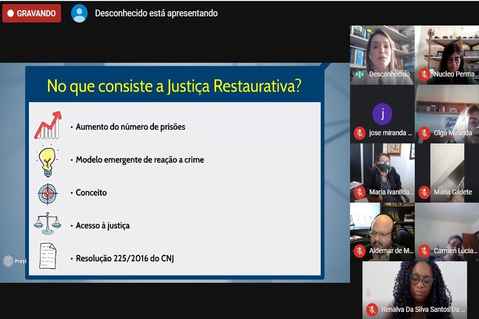Image resolution: width=479 pixels, height=319 pixels.
Task: Click muted mic icon on Carmen Lúcia tile
Action: [x=424, y=250]
